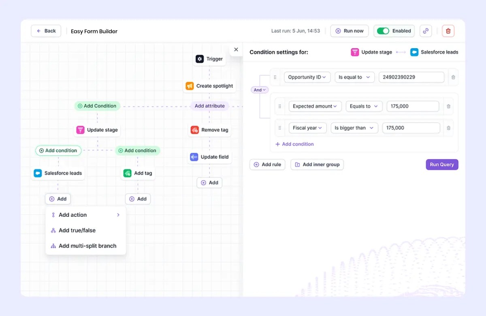Click the Last run timestamp text
The height and width of the screenshot is (316, 486).
(x=296, y=31)
